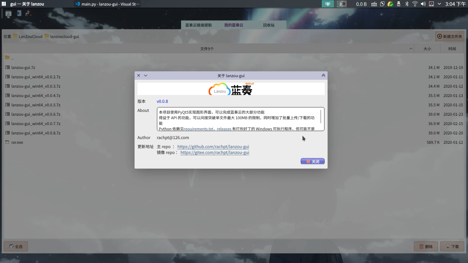Select lanzou-gui_win64_v0.0.7.7z in the file list
Screen dimensions: 468x263
[234, 124]
